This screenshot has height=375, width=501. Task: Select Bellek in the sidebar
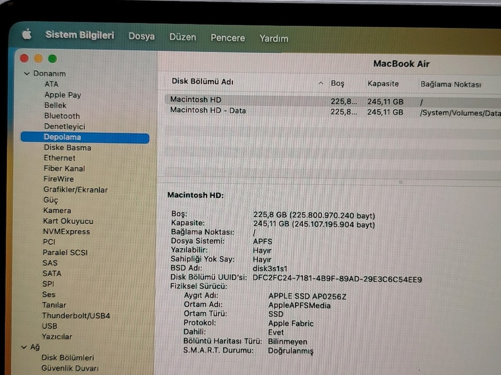pyautogui.click(x=55, y=105)
